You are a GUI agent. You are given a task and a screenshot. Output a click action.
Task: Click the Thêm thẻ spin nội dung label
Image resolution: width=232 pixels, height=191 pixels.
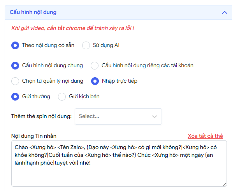point(41,116)
